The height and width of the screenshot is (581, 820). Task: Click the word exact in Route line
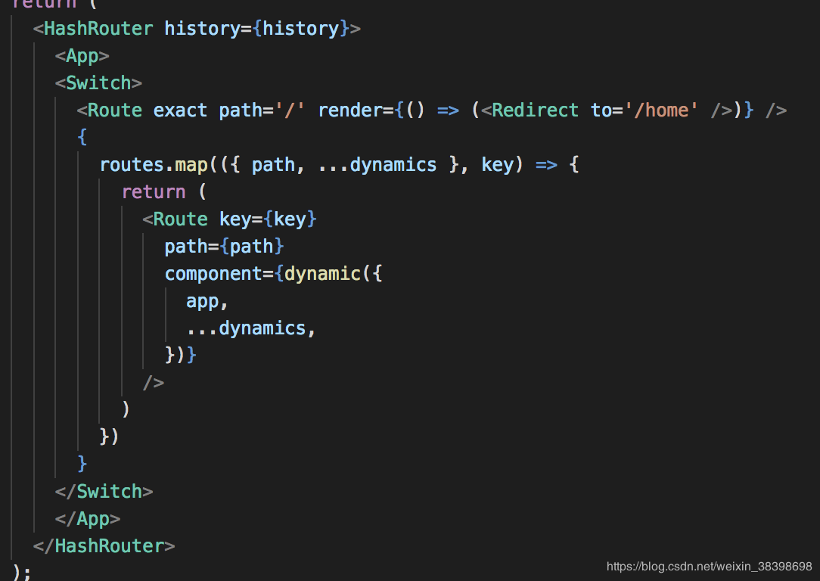point(180,110)
